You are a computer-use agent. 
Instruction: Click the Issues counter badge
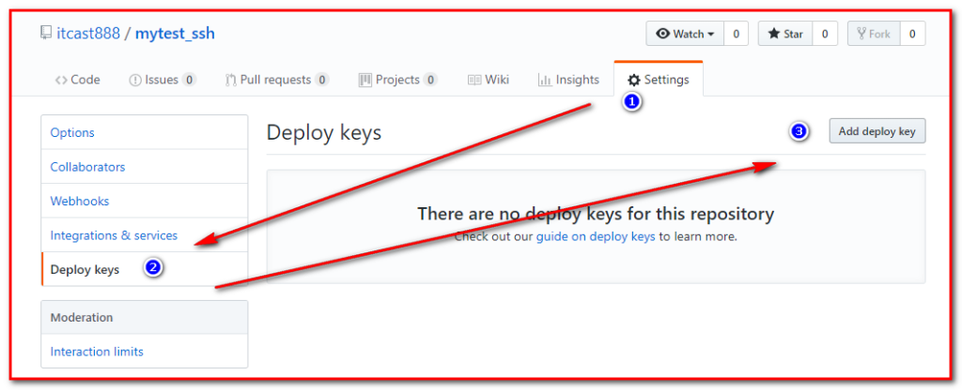(190, 80)
